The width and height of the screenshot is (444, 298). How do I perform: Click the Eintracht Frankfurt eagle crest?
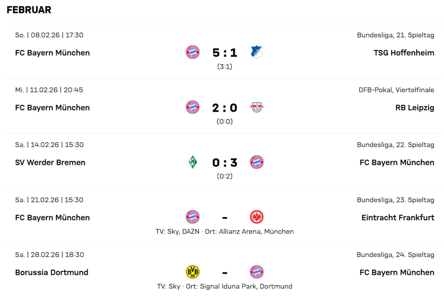click(257, 217)
